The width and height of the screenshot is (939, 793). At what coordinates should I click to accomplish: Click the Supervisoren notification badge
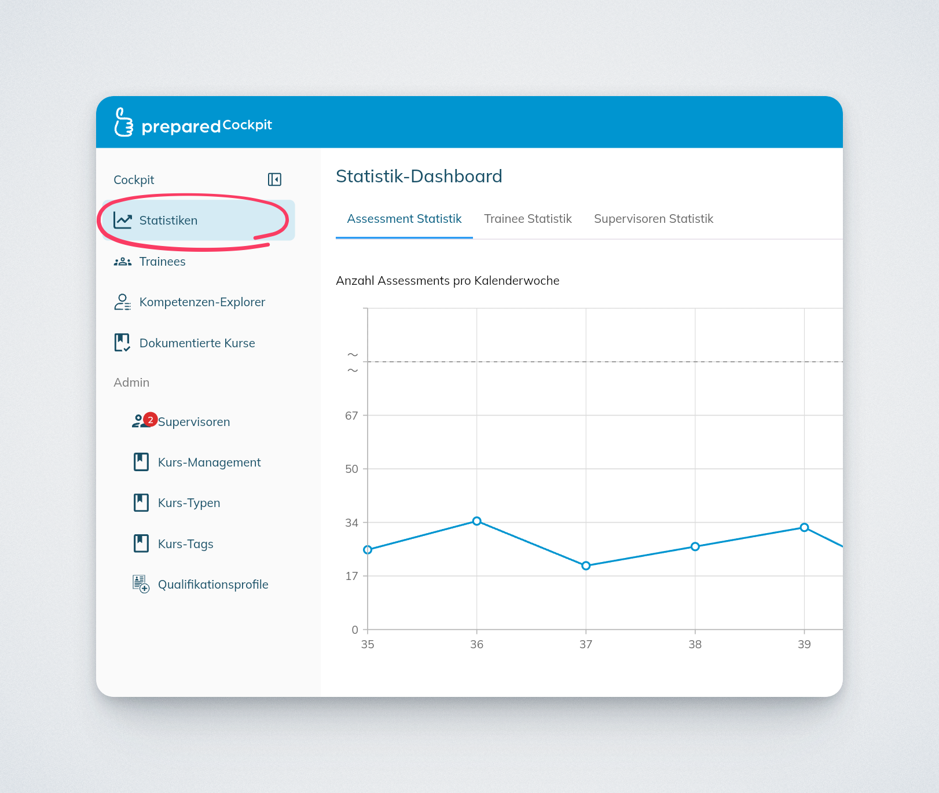(x=151, y=420)
